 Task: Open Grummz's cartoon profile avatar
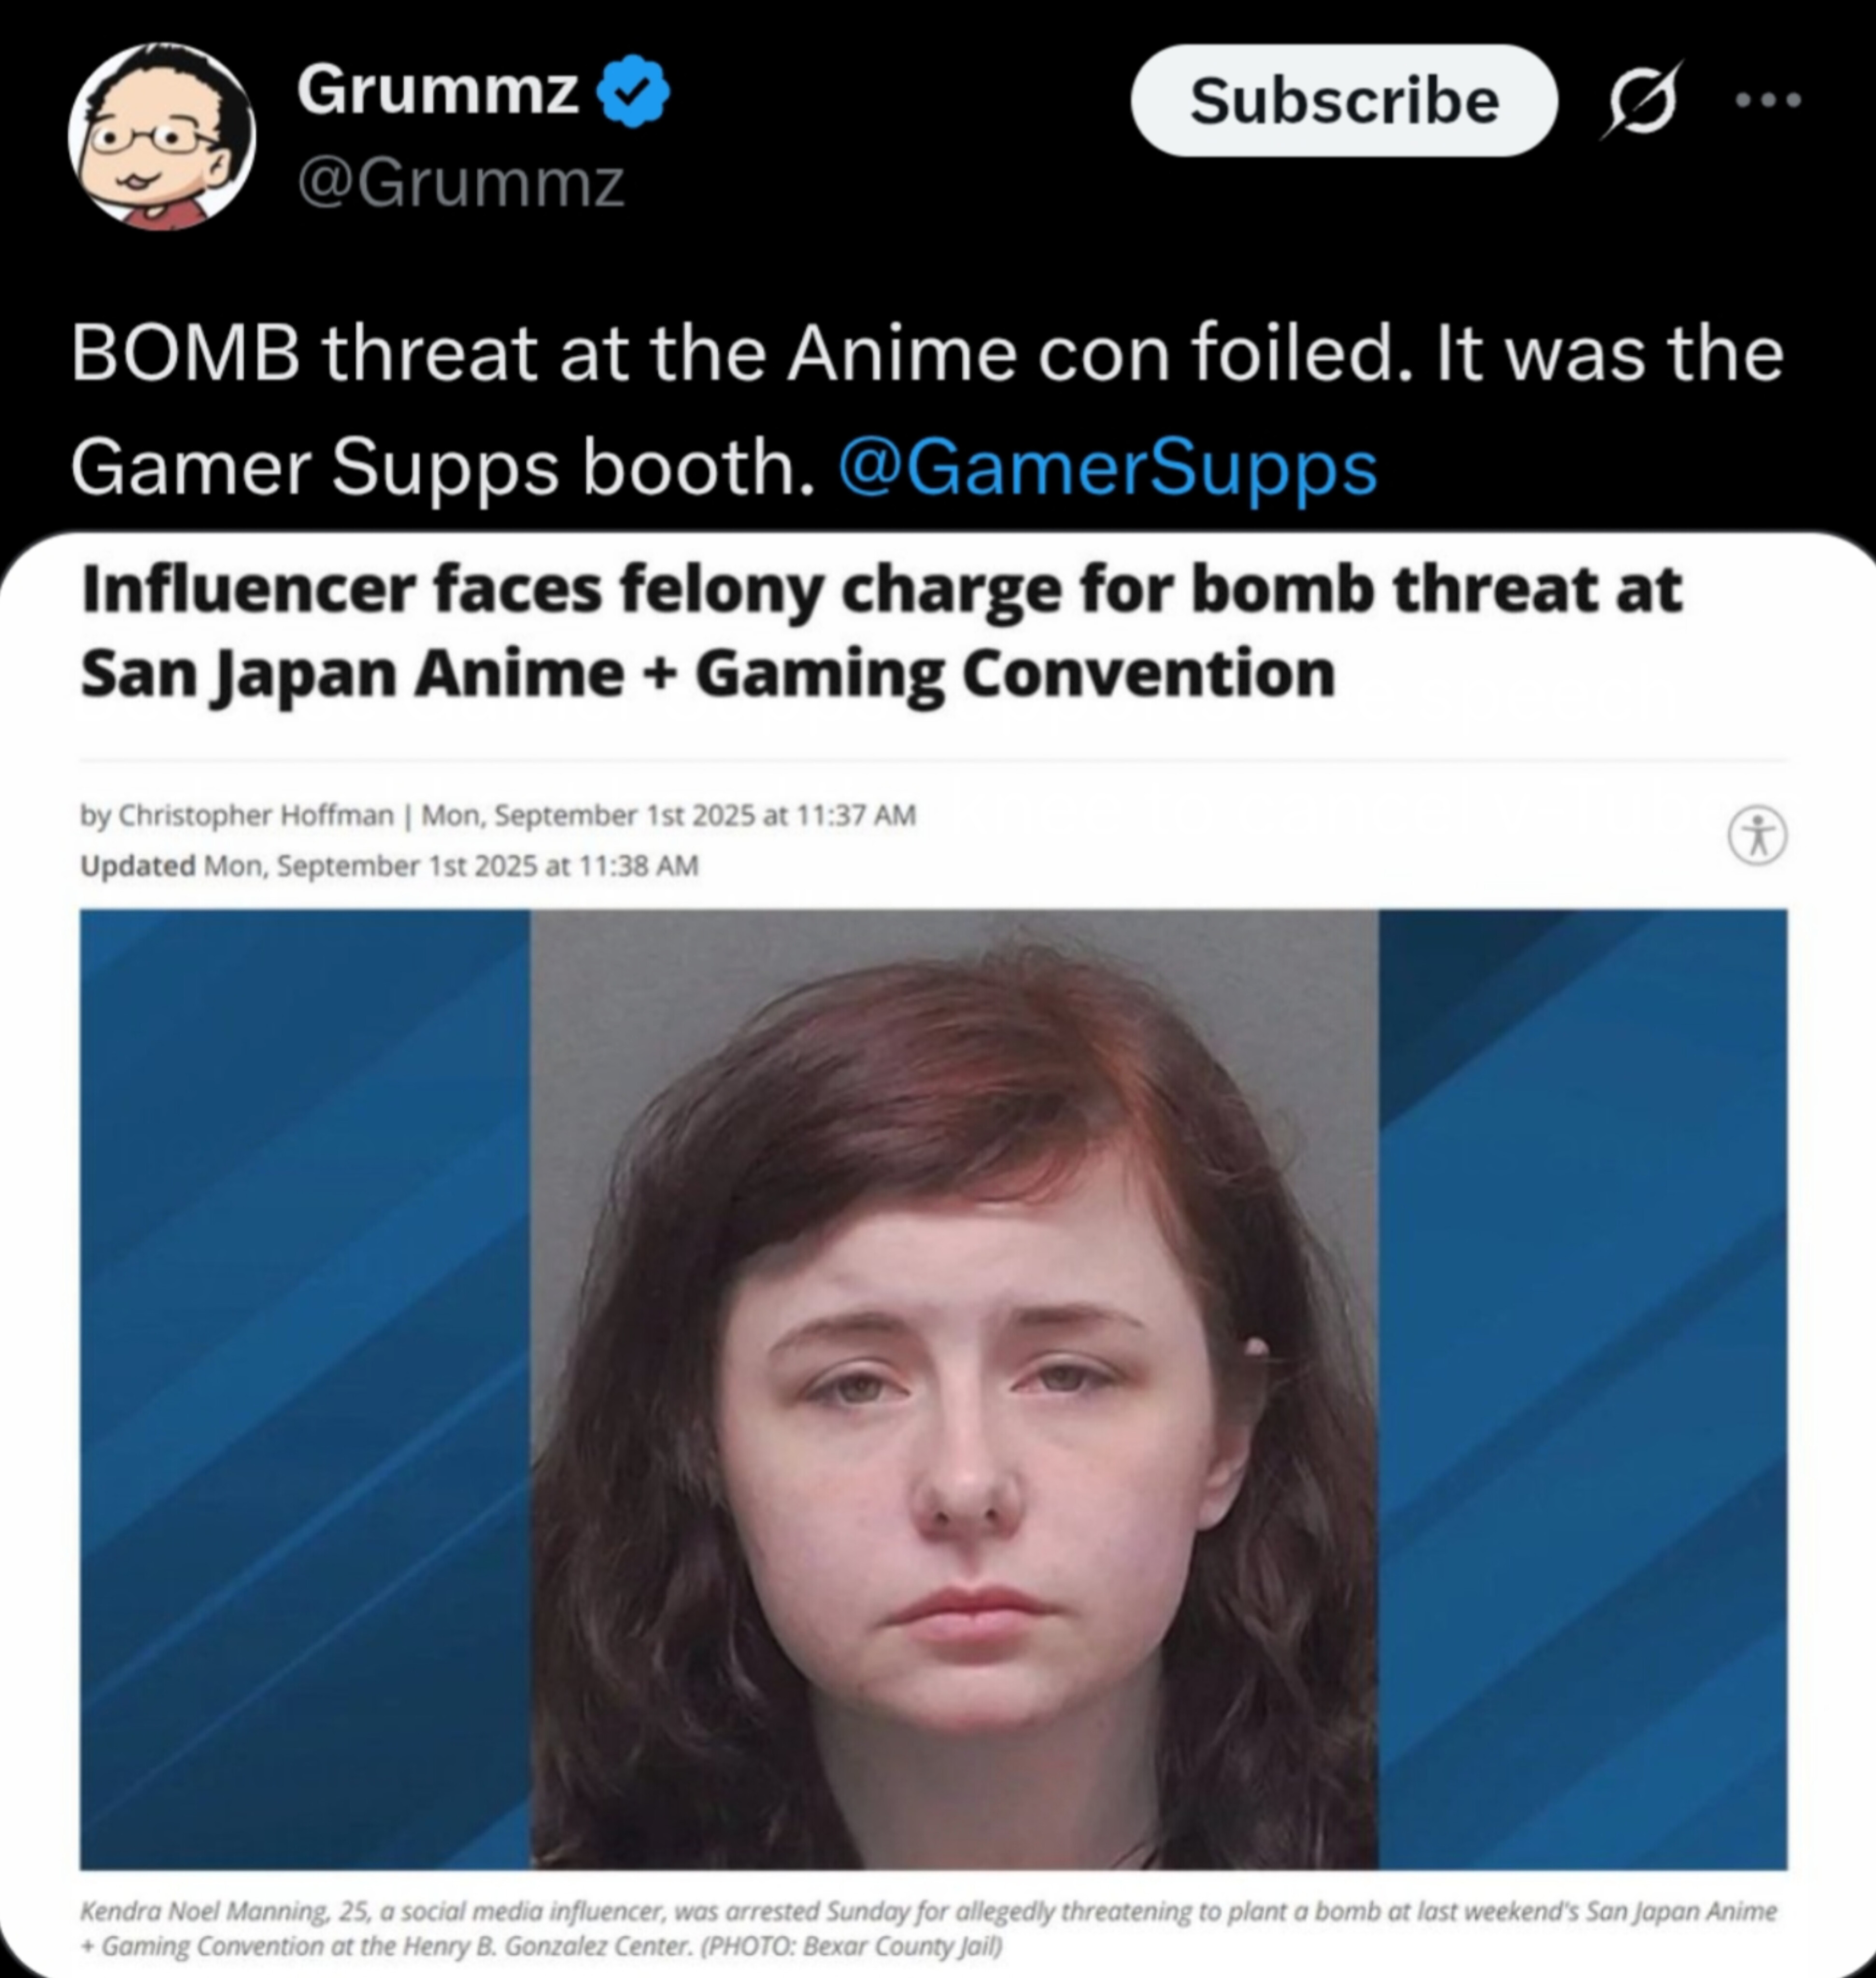coord(161,136)
